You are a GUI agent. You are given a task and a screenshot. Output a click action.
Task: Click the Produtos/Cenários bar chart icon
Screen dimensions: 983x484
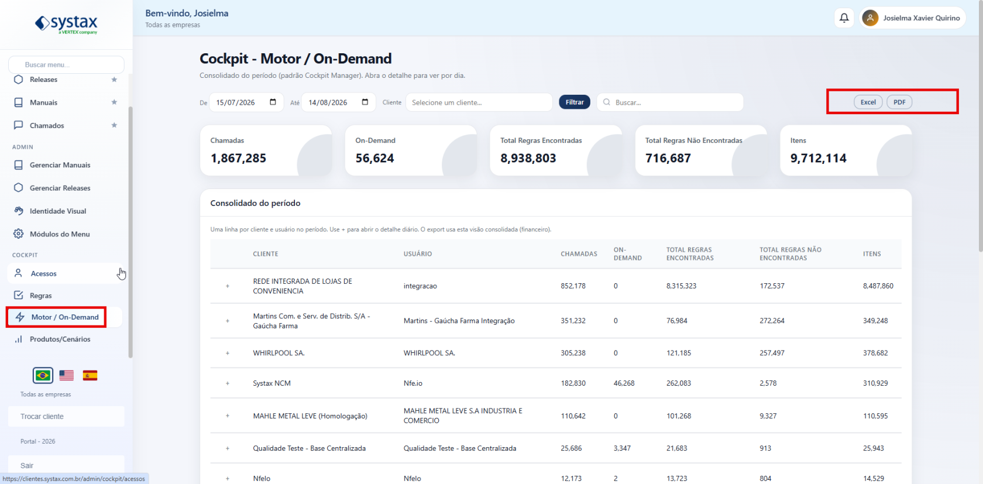pyautogui.click(x=19, y=339)
